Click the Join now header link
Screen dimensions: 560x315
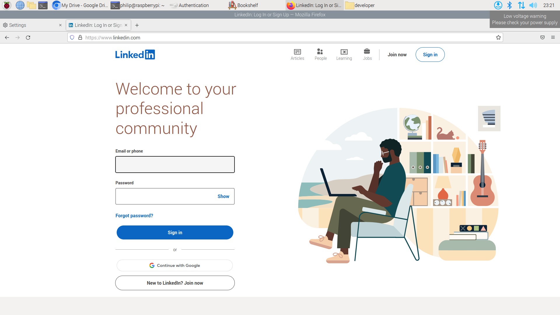[x=397, y=55]
